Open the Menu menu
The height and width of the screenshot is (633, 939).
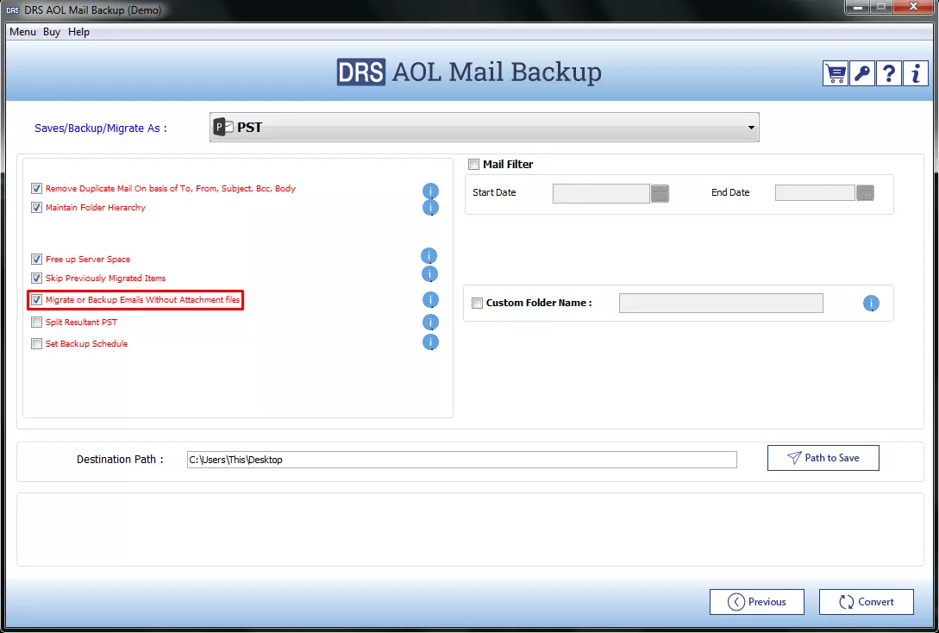[x=22, y=32]
